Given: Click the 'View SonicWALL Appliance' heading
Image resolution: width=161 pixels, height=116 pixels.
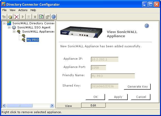Looking at the screenshot, I should (122, 34).
